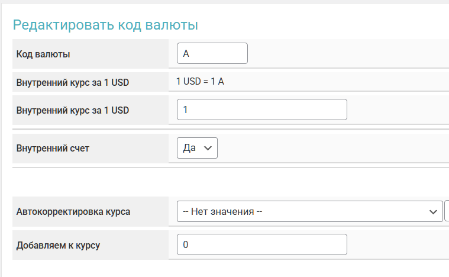
Task: Click the Внутренний курс label beside rate text
Action: click(73, 82)
